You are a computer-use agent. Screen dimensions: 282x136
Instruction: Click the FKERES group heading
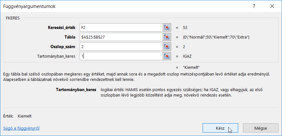pyautogui.click(x=13, y=18)
